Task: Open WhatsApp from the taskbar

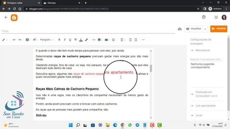Action: pyautogui.click(x=130, y=125)
